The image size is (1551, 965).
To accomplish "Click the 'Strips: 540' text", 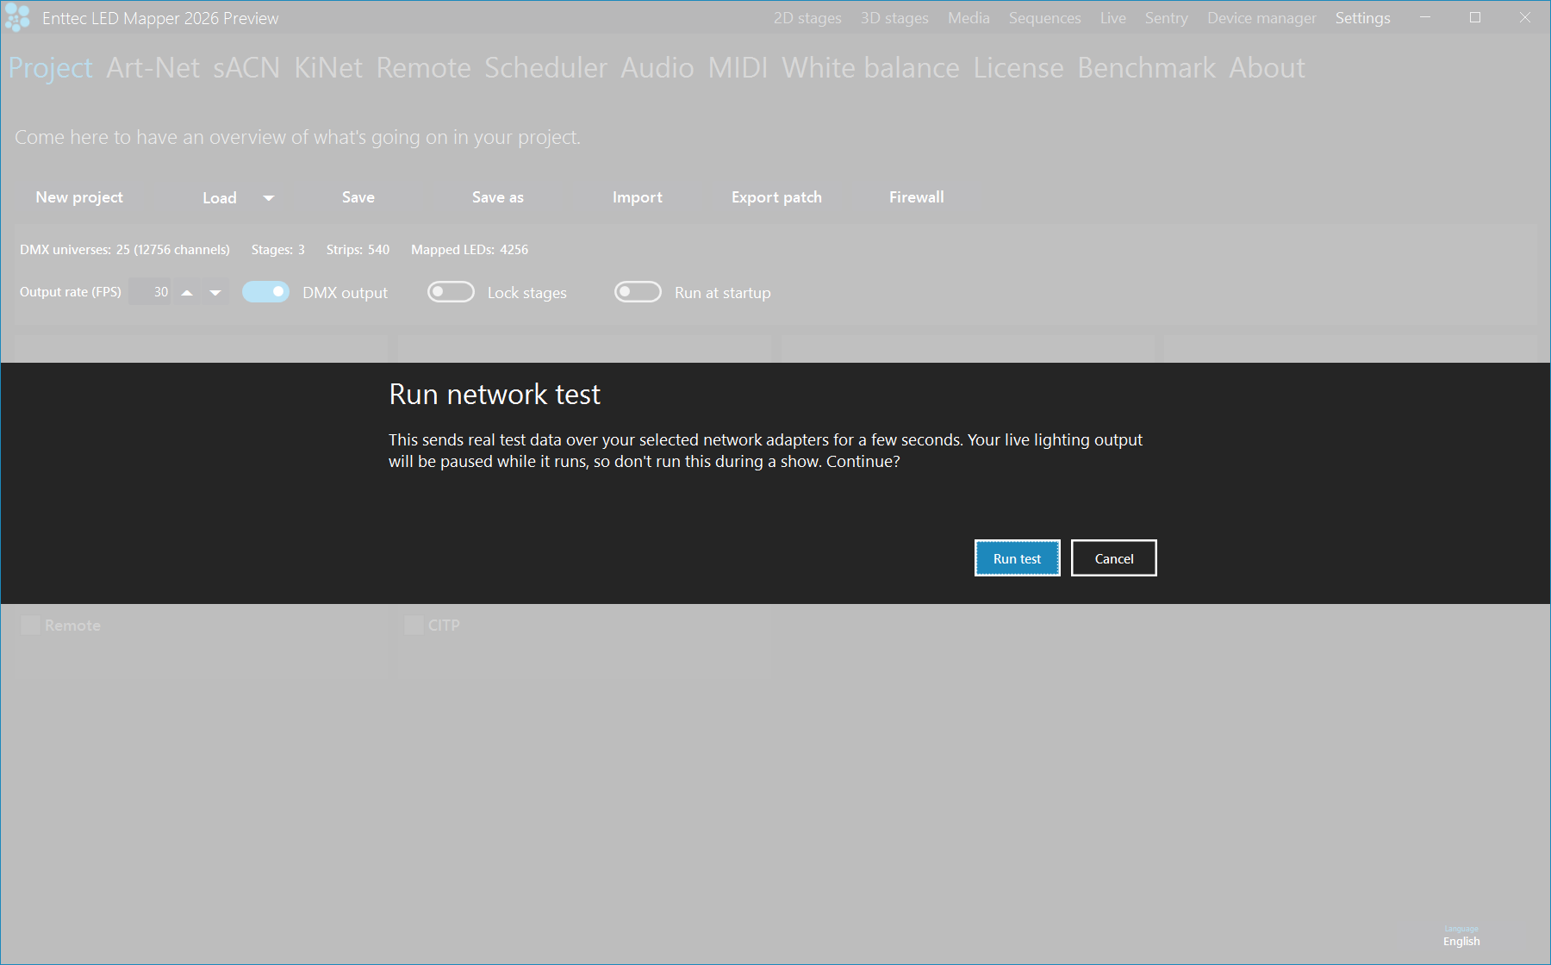I will pos(358,250).
